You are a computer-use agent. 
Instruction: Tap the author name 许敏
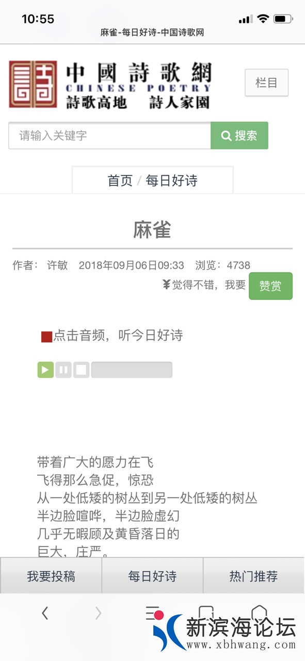57,265
